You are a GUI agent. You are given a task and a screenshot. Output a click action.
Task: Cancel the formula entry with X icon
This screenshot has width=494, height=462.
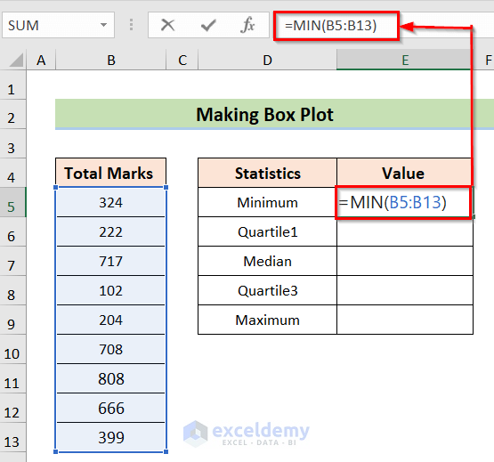pos(167,25)
